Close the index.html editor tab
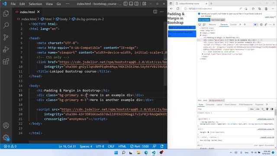 (x=39, y=12)
